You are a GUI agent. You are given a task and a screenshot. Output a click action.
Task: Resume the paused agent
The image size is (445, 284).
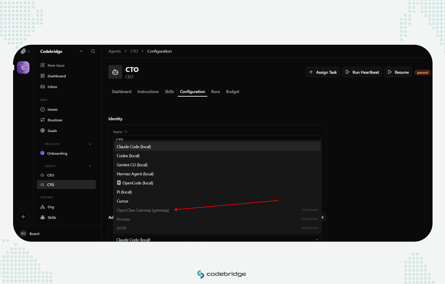(398, 72)
